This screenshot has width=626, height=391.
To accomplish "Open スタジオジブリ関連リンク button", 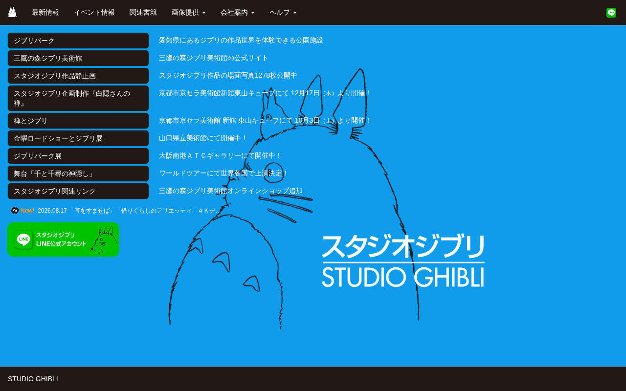I will [x=78, y=191].
